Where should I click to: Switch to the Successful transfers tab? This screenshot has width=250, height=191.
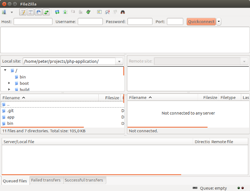(x=84, y=180)
